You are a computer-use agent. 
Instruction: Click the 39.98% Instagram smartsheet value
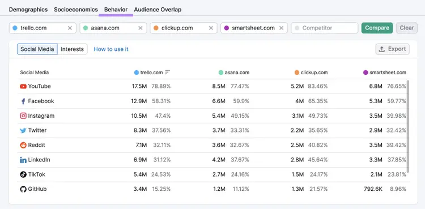coord(397,116)
